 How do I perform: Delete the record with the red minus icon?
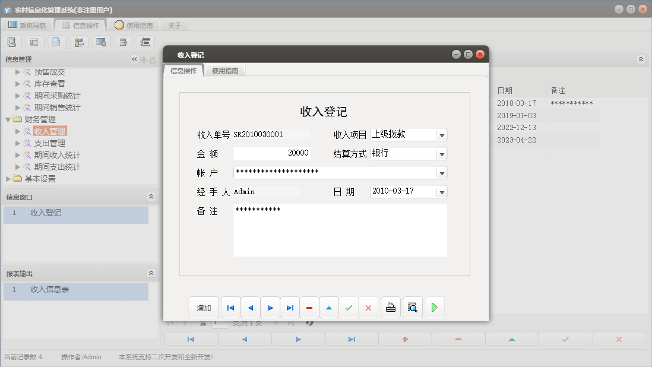[x=309, y=307]
